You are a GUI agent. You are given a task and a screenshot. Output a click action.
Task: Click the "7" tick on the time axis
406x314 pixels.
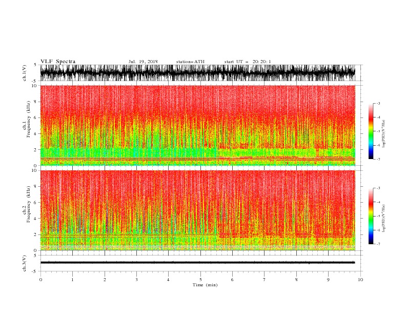click(x=265, y=280)
